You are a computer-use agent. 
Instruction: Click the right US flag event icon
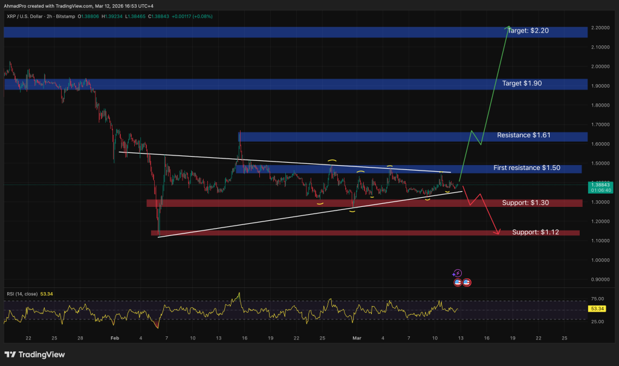[467, 282]
